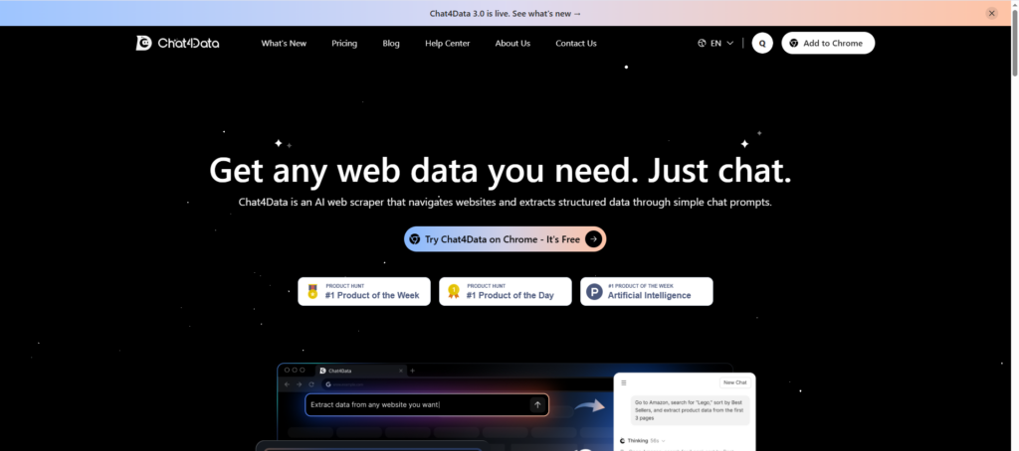The height and width of the screenshot is (451, 1019).
Task: Click the #1 Product of the Week badge
Action: [x=364, y=291]
